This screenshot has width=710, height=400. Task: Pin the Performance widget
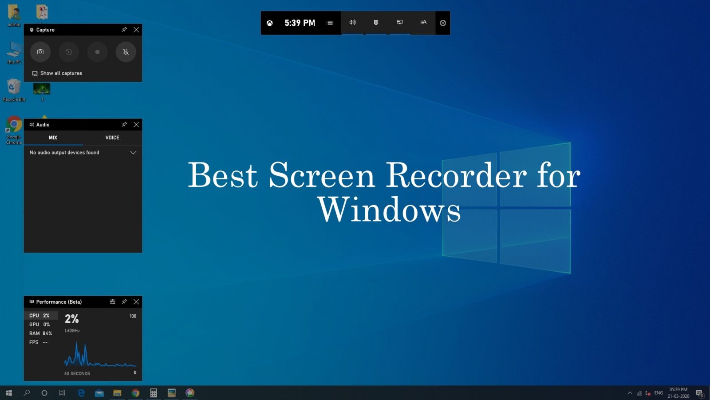pyautogui.click(x=124, y=302)
